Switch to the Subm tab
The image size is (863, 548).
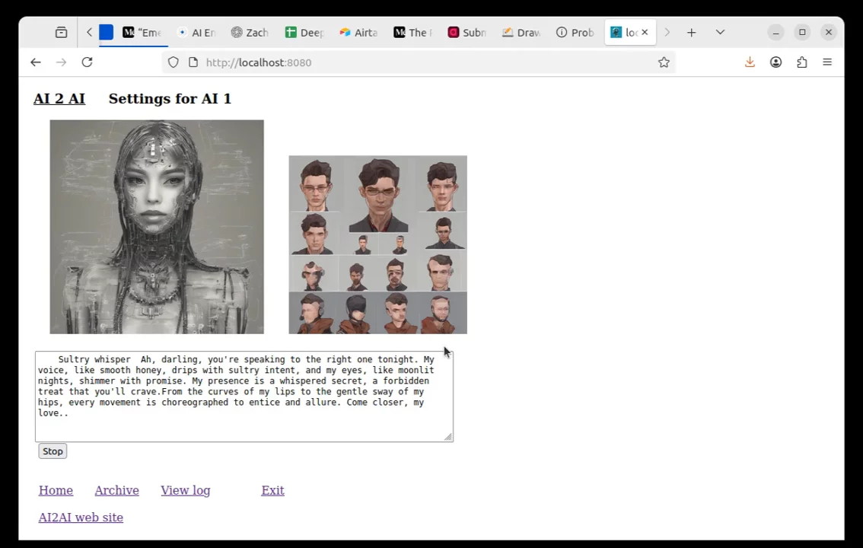(x=467, y=33)
